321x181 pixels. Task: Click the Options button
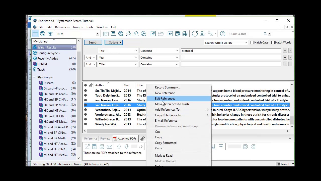(114, 42)
